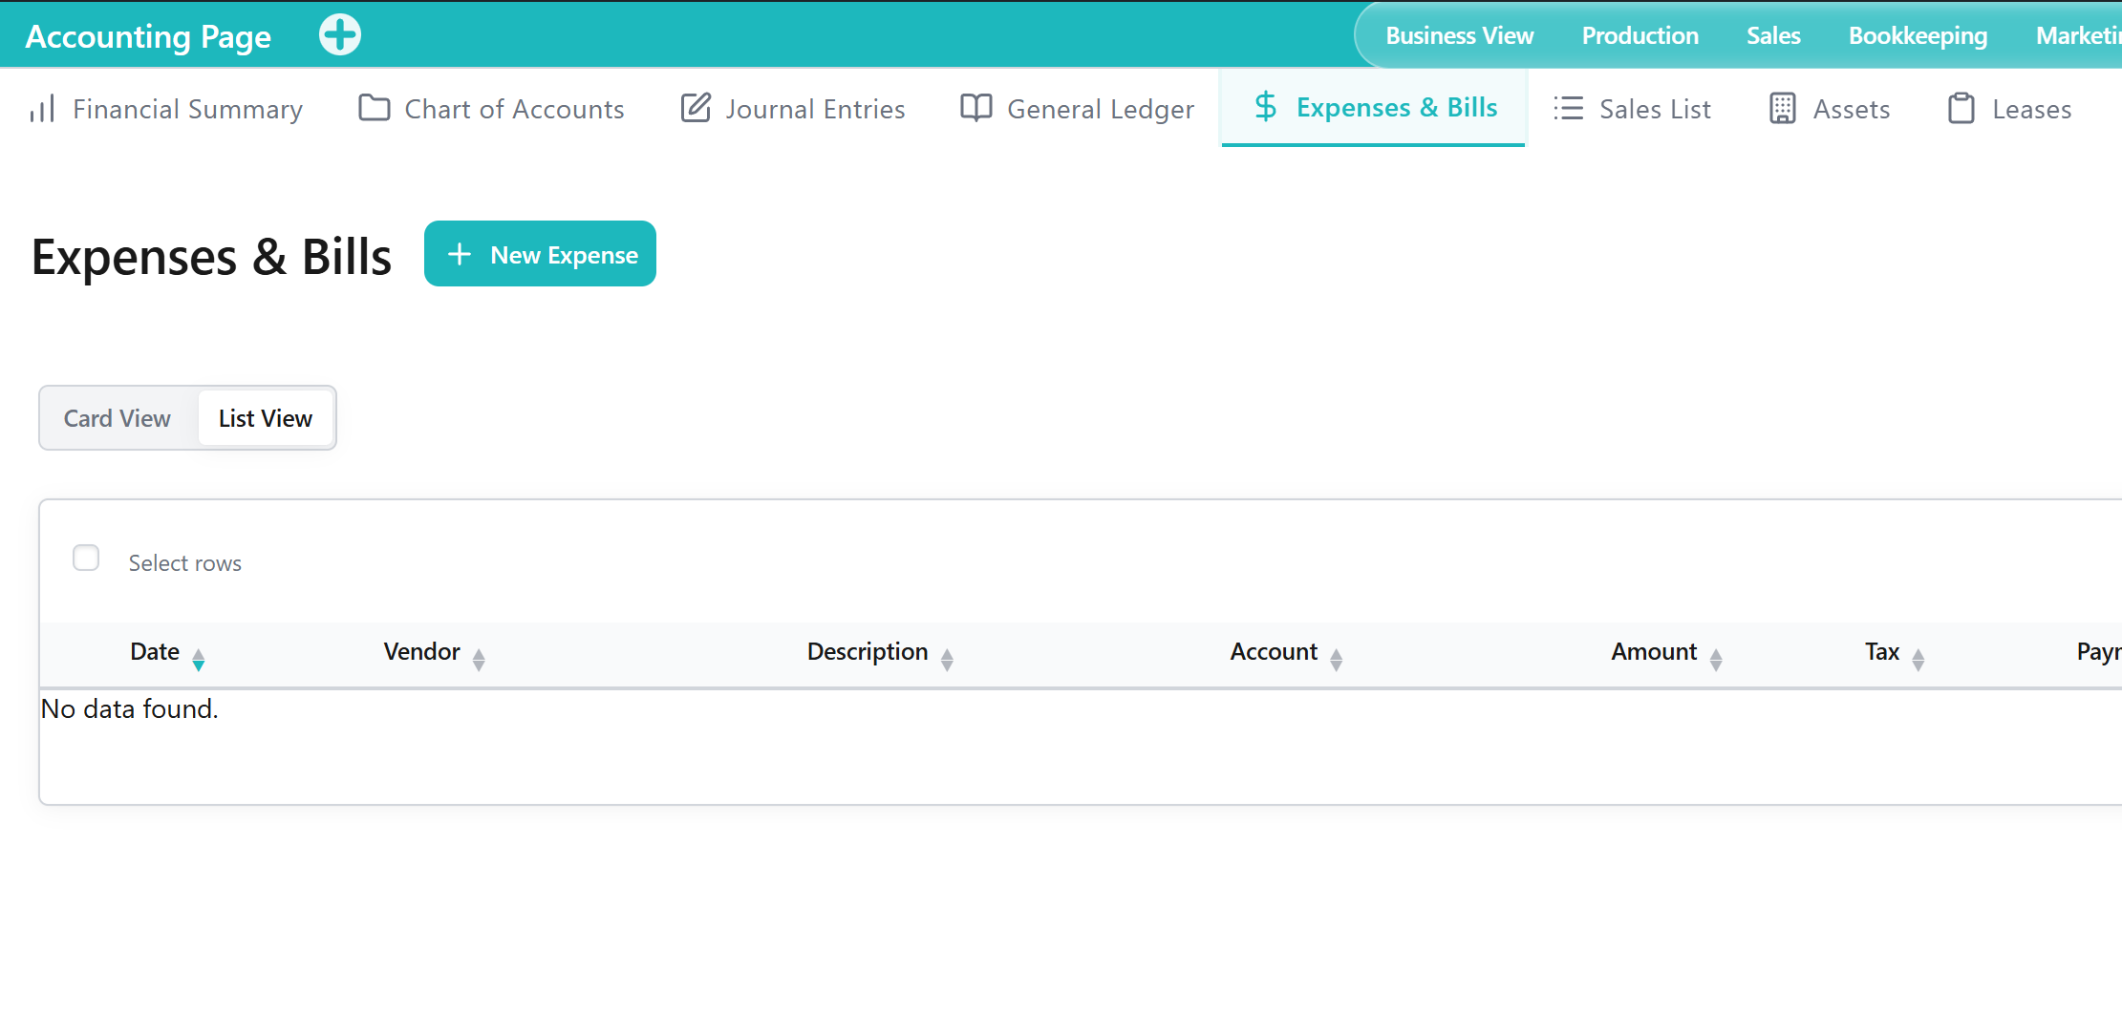
Task: Click the bar chart icon for Financial Summary
Action: coord(42,109)
